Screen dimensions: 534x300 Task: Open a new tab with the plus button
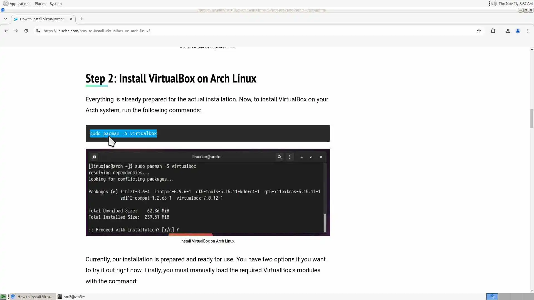click(81, 19)
